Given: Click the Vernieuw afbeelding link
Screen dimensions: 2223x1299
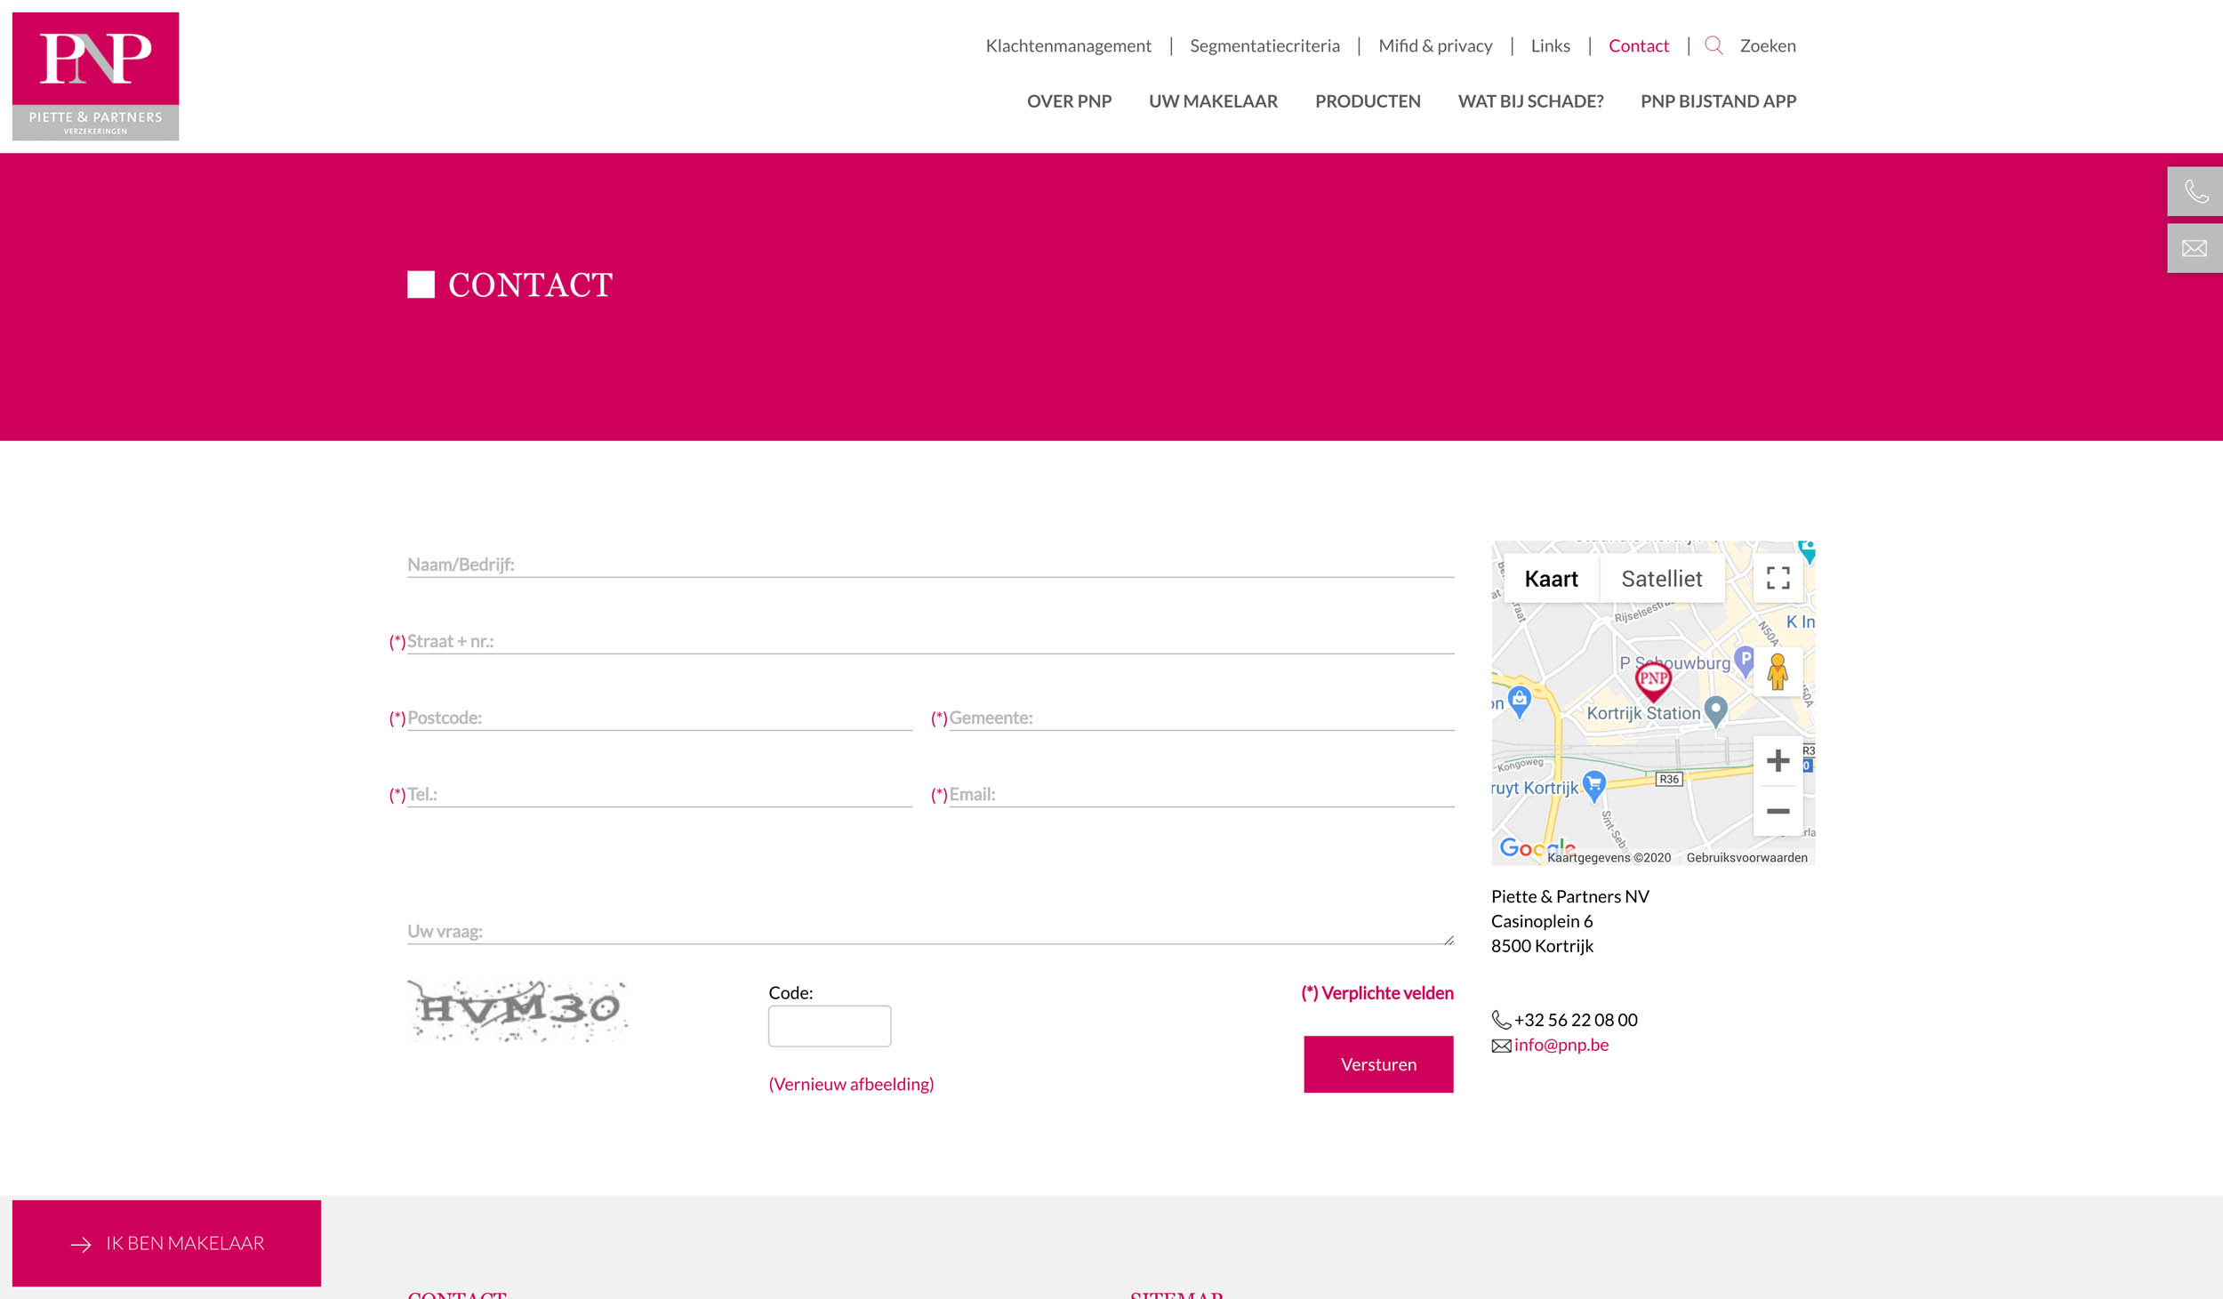Looking at the screenshot, I should [850, 1084].
